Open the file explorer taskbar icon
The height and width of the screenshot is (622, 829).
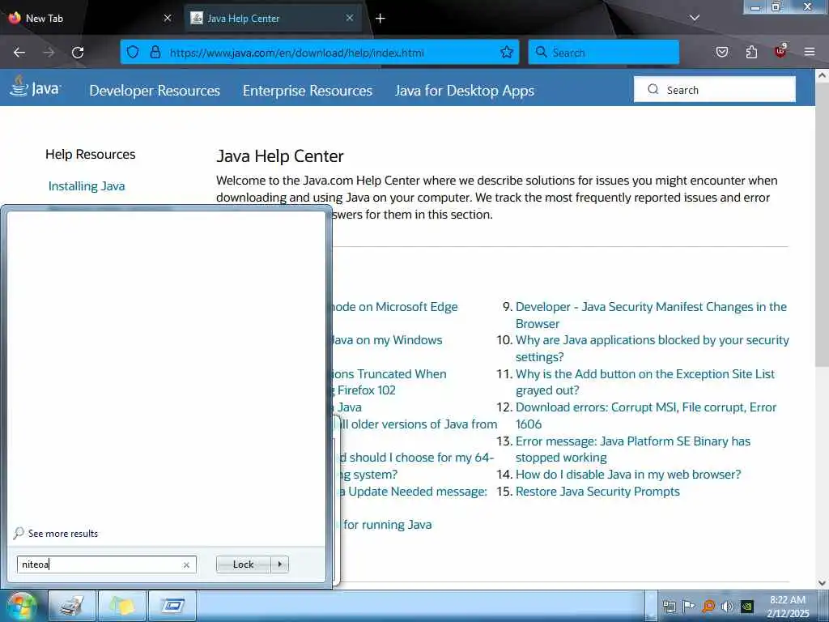click(x=122, y=606)
